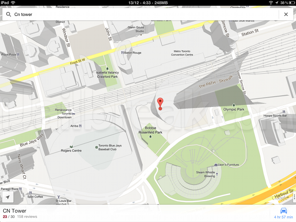Tap the Hoops Sports Bar icon

coord(283,112)
